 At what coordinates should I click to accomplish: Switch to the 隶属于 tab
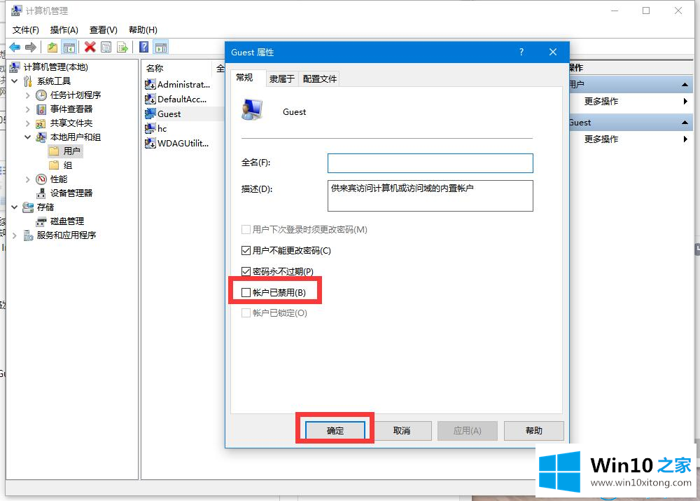click(281, 78)
